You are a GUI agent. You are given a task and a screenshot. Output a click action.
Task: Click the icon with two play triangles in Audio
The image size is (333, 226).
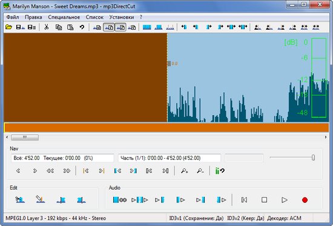coord(140,200)
